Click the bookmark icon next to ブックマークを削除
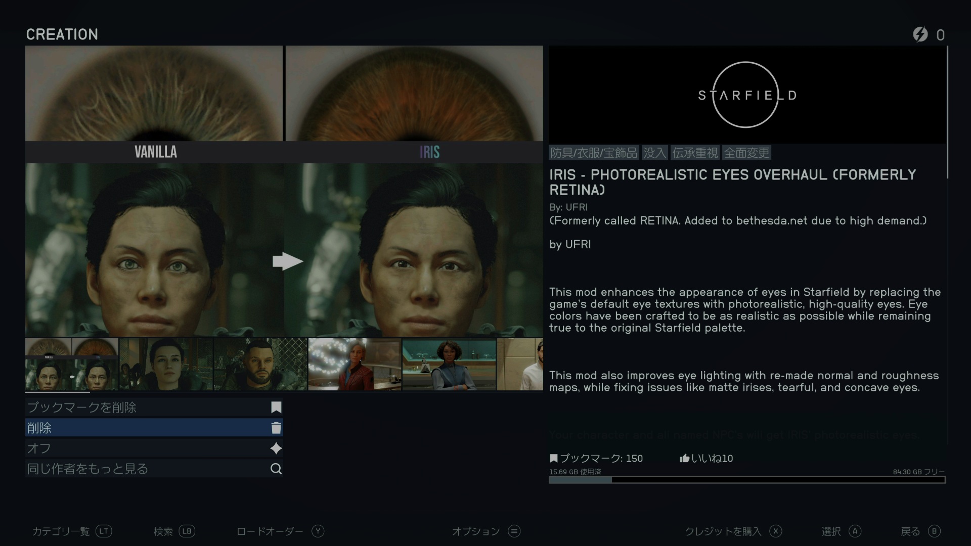This screenshot has width=971, height=546. [276, 407]
